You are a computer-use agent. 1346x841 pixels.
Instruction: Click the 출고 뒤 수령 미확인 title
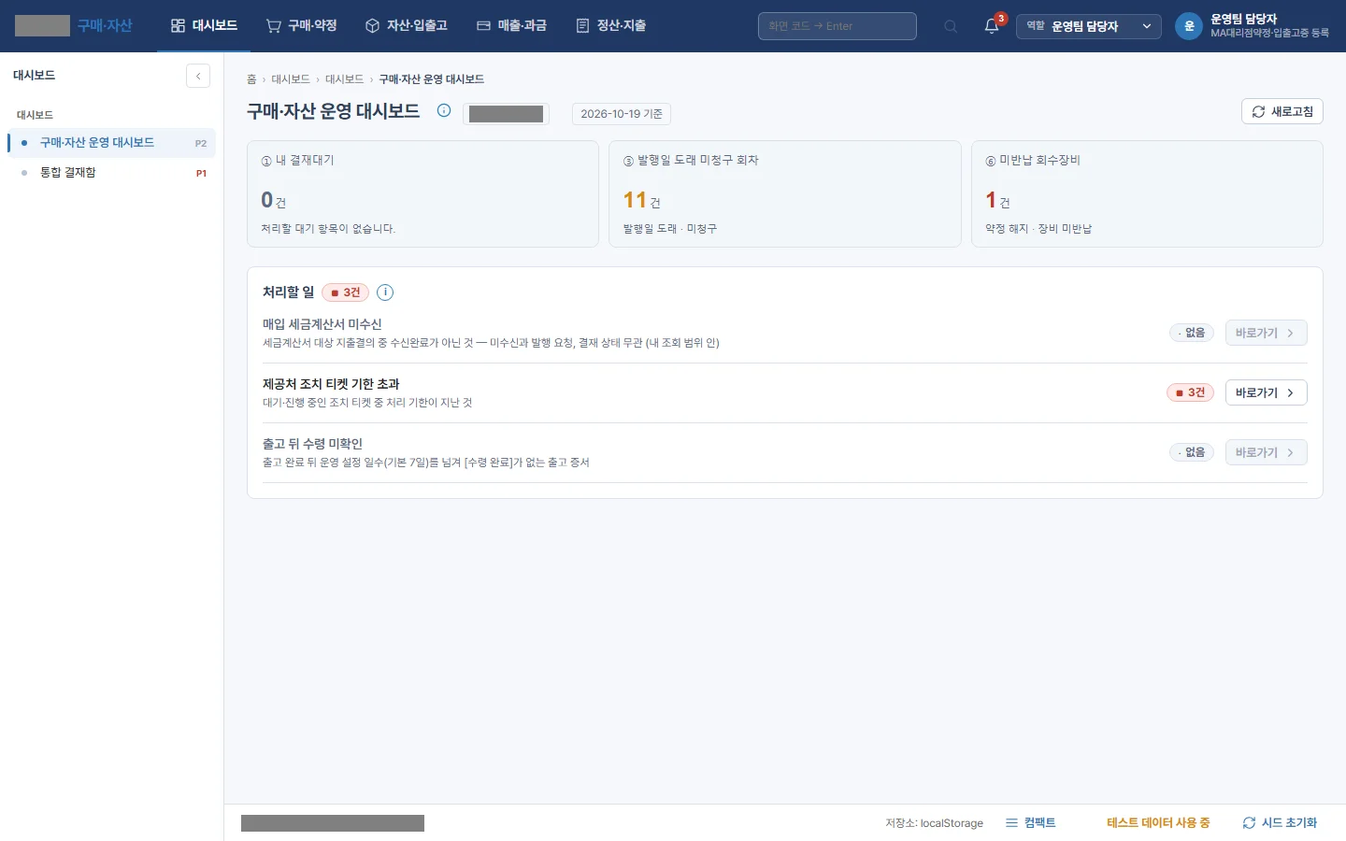312,444
